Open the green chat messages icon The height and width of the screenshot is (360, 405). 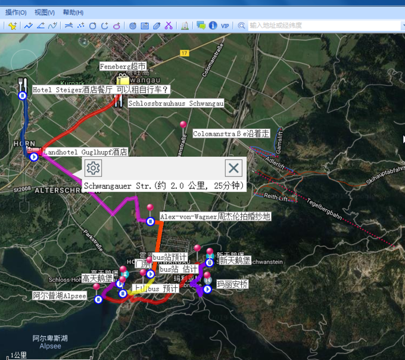point(201,26)
